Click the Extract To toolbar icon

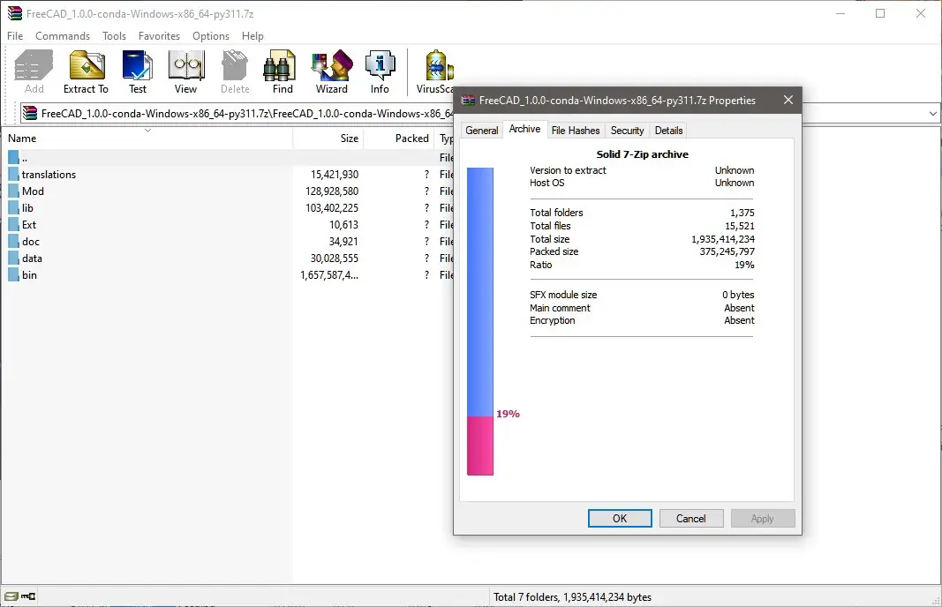coord(87,72)
